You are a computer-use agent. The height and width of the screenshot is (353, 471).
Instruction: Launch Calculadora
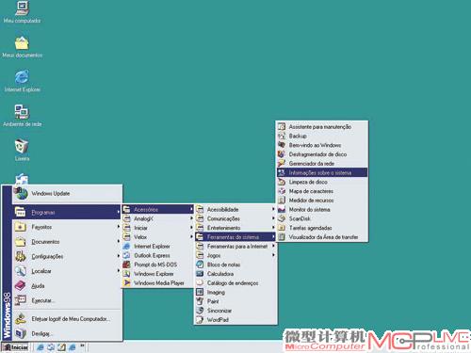(235, 274)
